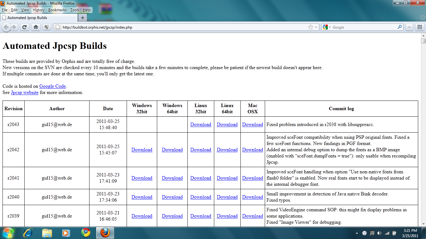Open the search engine selector dropdown
The width and height of the screenshot is (426, 239).
(x=327, y=27)
